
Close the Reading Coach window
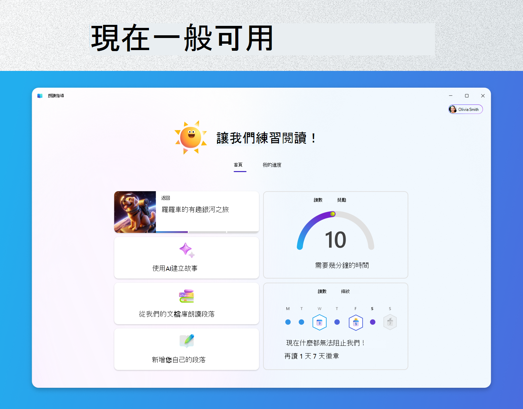pyautogui.click(x=483, y=96)
